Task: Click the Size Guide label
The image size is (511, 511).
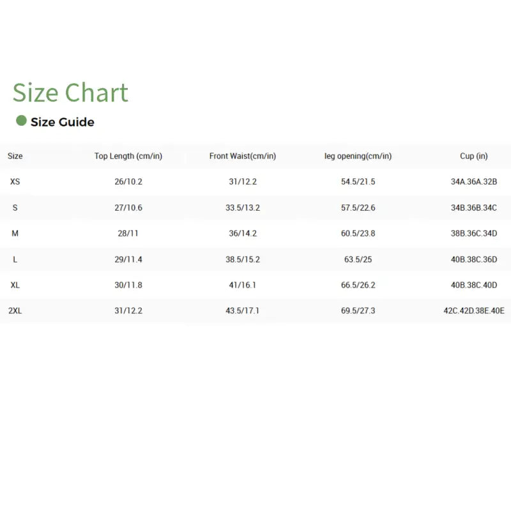Action: [63, 122]
